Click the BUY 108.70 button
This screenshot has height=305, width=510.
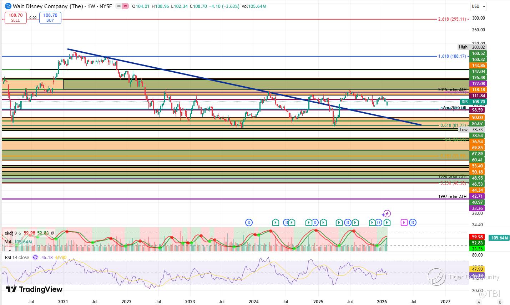pyautogui.click(x=50, y=18)
